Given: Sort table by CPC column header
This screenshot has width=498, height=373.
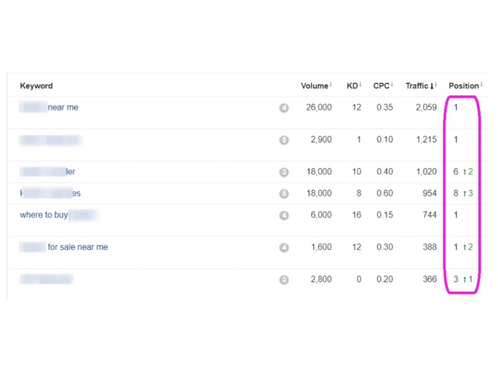Looking at the screenshot, I should pyautogui.click(x=381, y=86).
